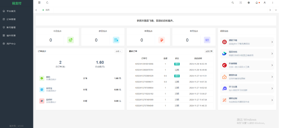Click the Gitee 源码下载 logo icon
The height and width of the screenshot is (128, 282).
coord(224,42)
